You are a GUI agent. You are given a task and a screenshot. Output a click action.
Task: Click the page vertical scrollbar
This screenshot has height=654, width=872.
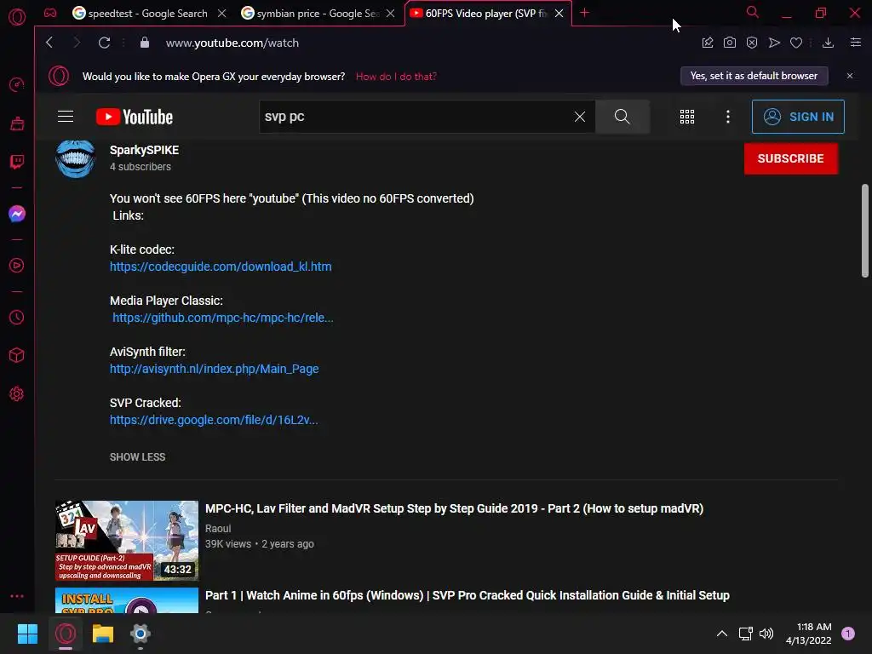(x=865, y=230)
